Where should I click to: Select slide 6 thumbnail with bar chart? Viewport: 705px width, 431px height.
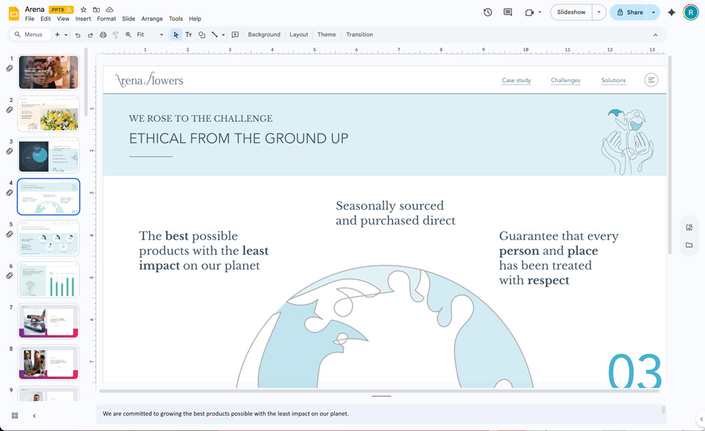[48, 280]
